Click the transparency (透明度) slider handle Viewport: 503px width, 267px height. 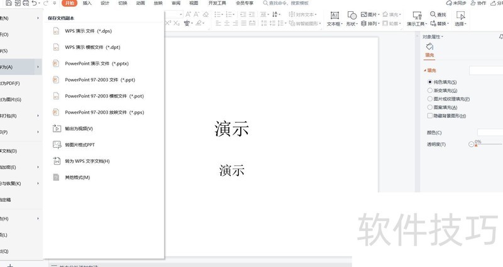[x=476, y=145]
